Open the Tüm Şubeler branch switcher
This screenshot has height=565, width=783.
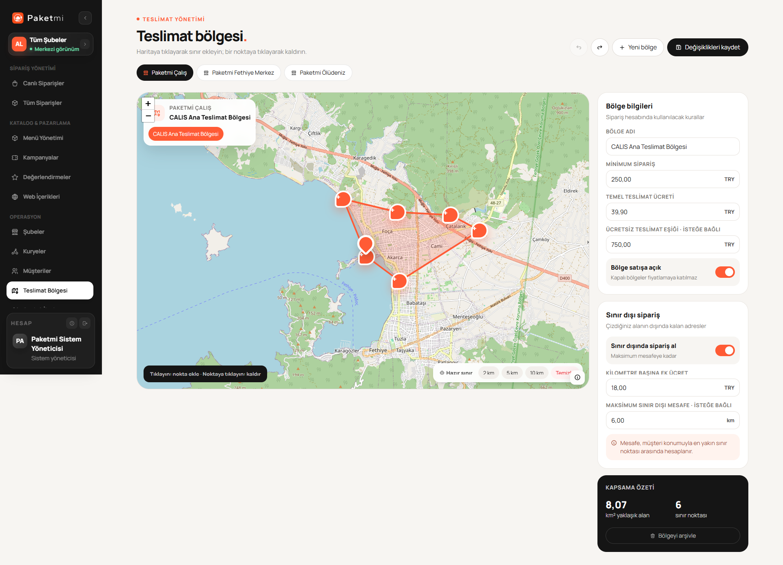[x=51, y=44]
